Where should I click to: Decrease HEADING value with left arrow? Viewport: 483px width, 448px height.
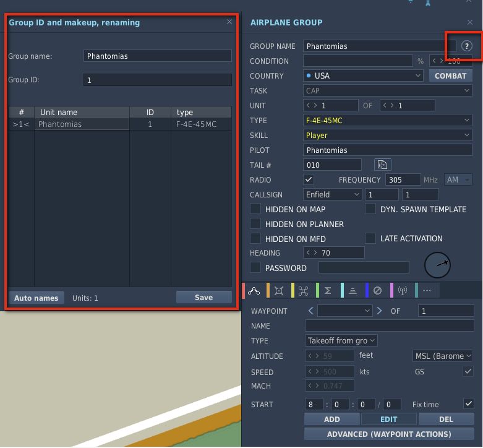[x=308, y=252]
